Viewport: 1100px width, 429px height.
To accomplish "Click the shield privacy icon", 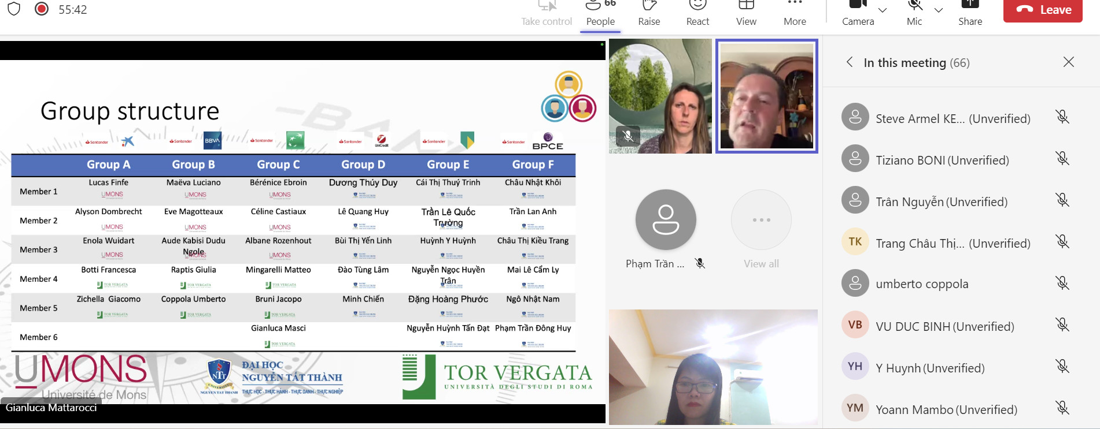I will tap(14, 9).
